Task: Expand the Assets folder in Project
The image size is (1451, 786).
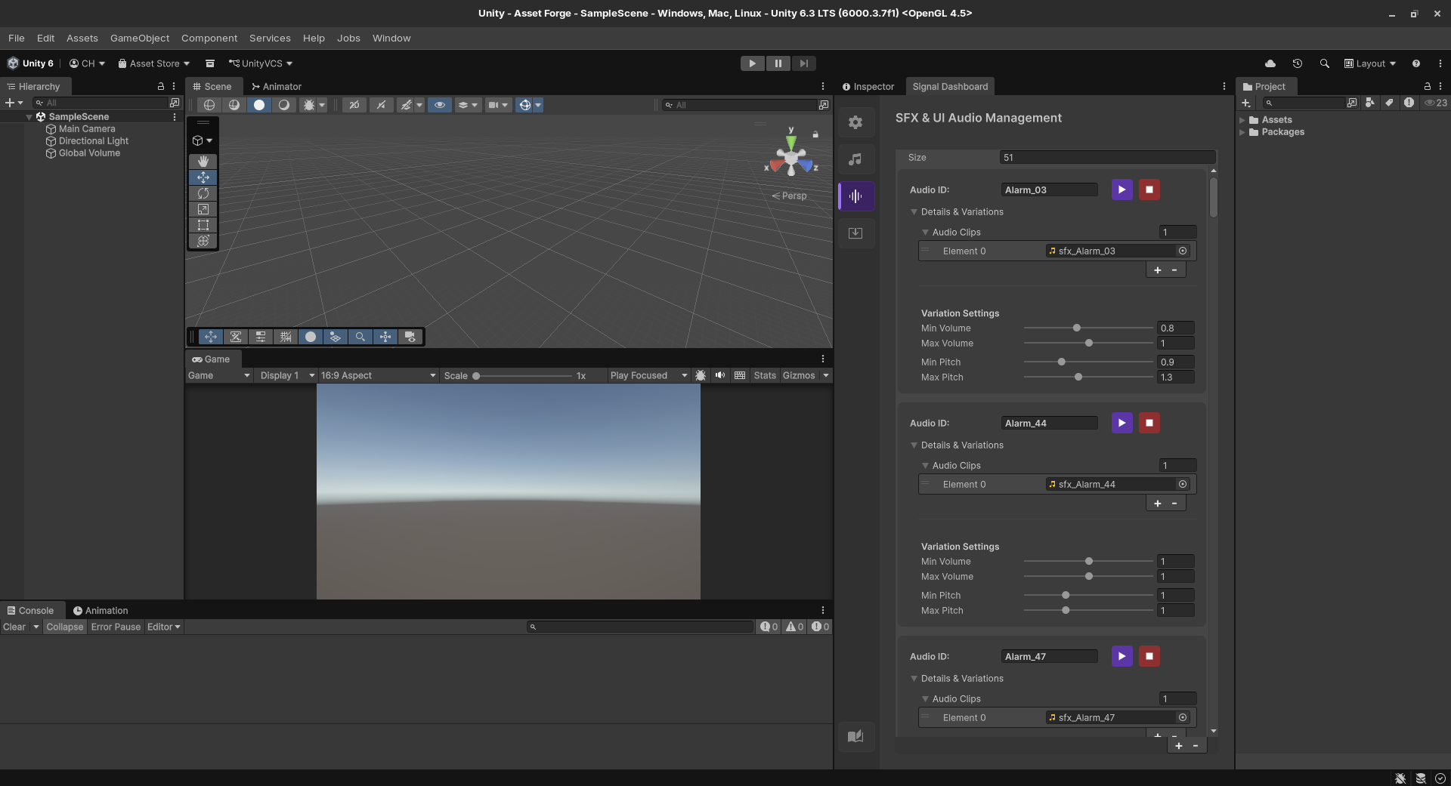Action: coord(1242,120)
